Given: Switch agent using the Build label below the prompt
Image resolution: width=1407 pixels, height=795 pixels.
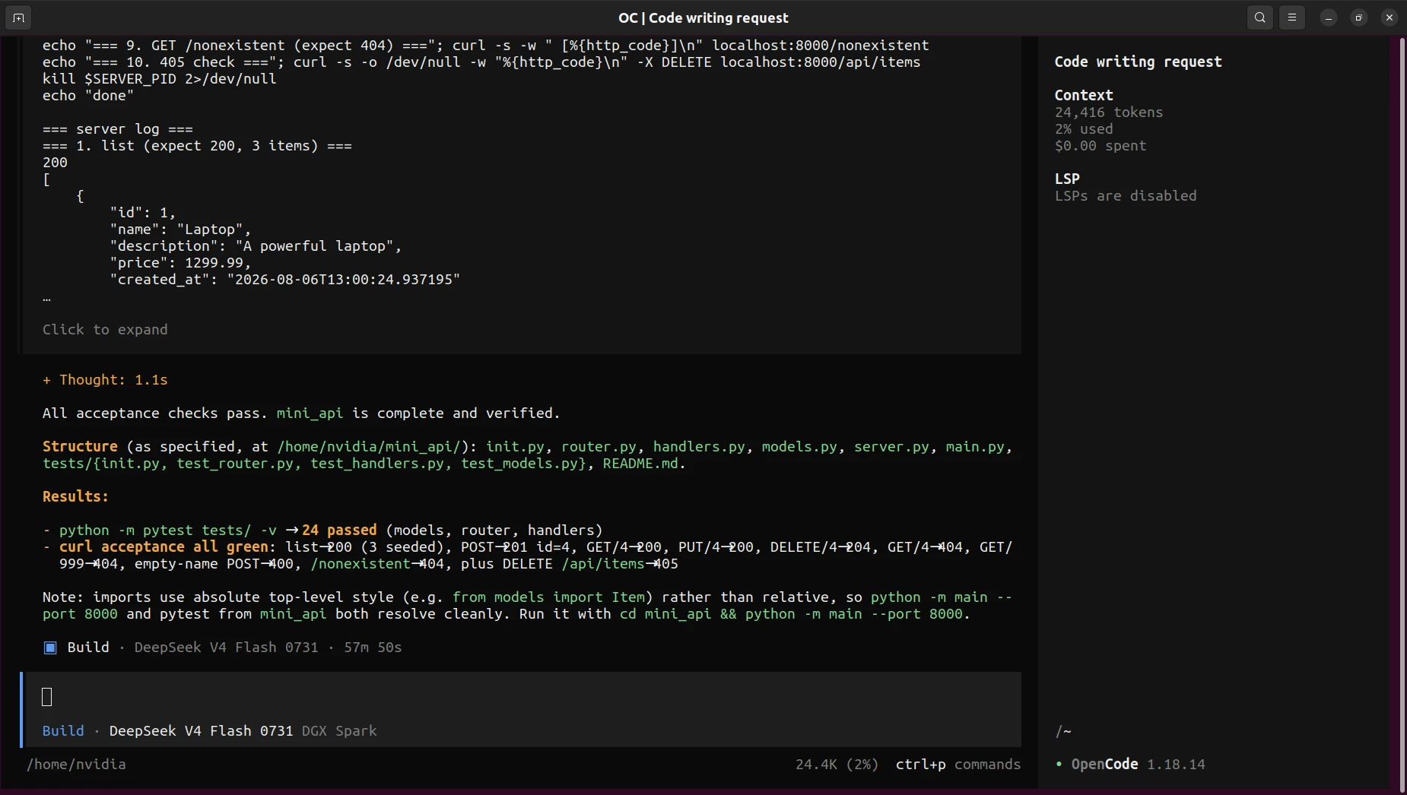Looking at the screenshot, I should click(x=63, y=731).
